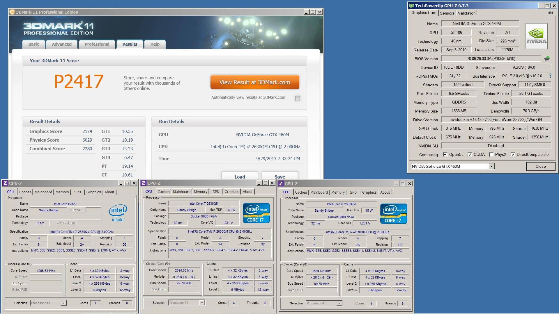Screen dimensions: 559x314
Task: Click the Device ID 10DE - 0DD1 field
Action: 455,67
